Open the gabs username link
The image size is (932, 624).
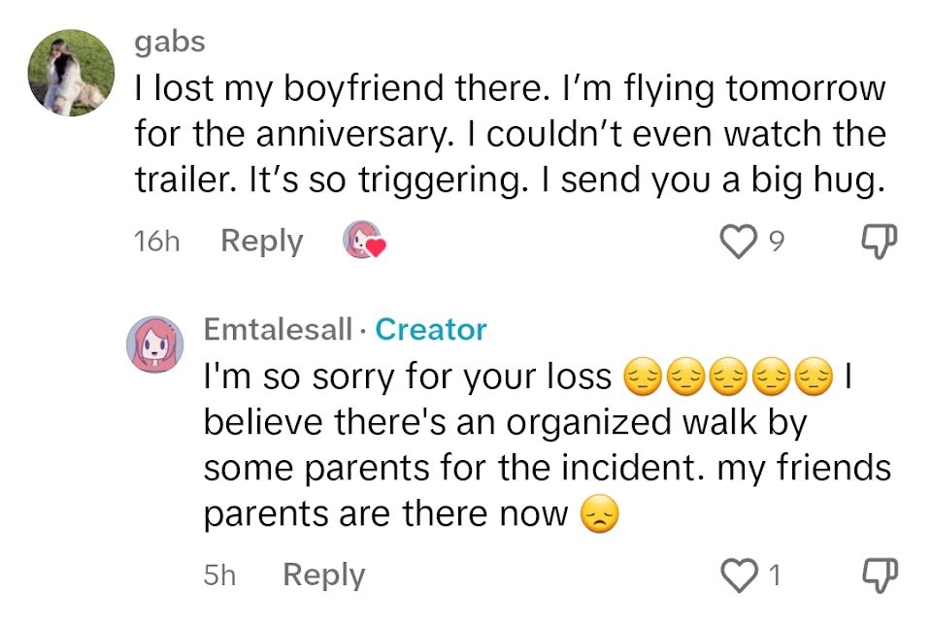click(x=170, y=43)
